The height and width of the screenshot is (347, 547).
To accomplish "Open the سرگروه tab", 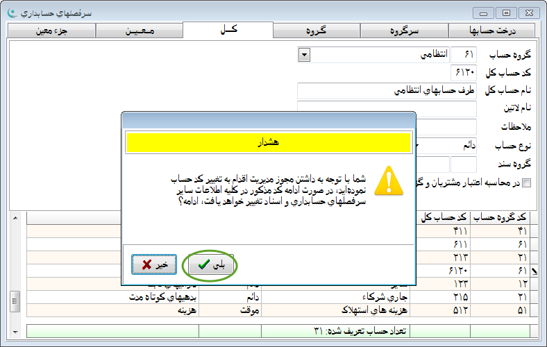I will (405, 31).
